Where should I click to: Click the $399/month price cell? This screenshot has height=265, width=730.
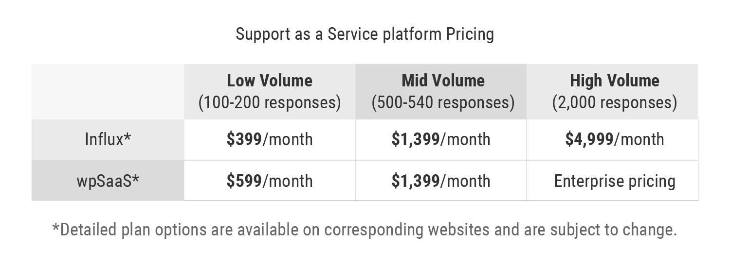270,140
